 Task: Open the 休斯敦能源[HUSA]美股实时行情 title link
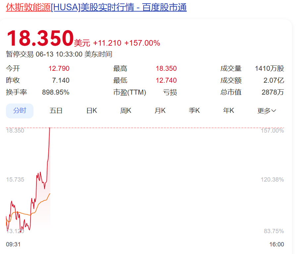(x=96, y=8)
